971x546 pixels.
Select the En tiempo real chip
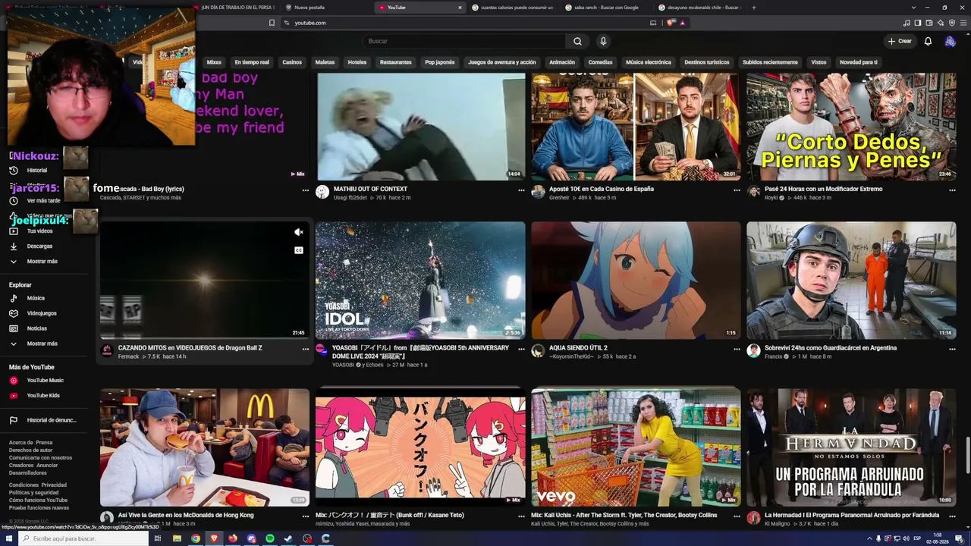[252, 62]
